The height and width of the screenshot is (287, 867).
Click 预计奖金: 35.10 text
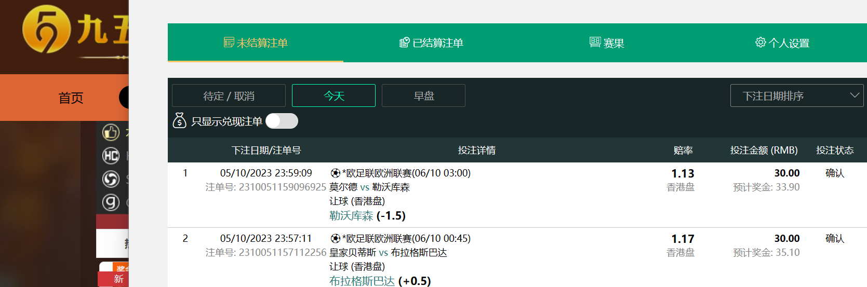[766, 252]
